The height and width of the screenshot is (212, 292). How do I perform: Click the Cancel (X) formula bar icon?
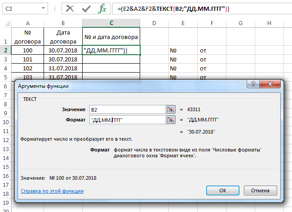pos(70,8)
